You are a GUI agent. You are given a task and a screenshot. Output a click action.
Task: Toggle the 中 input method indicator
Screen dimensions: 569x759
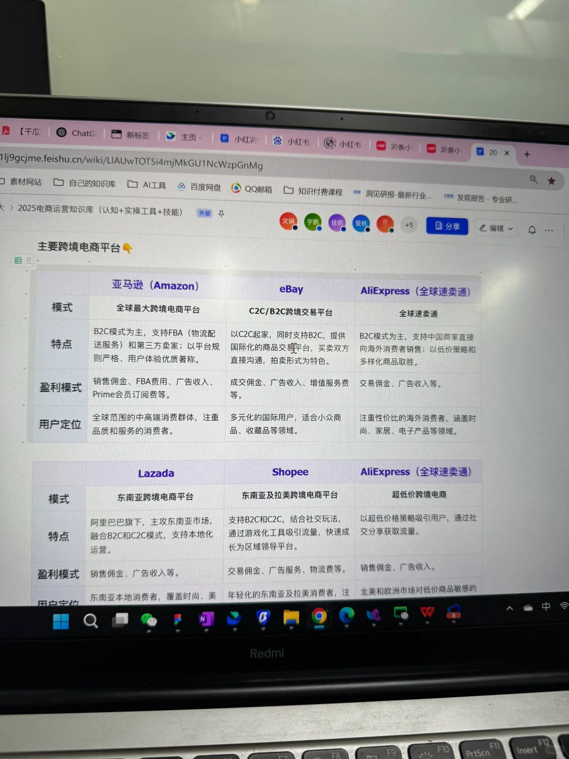click(546, 607)
